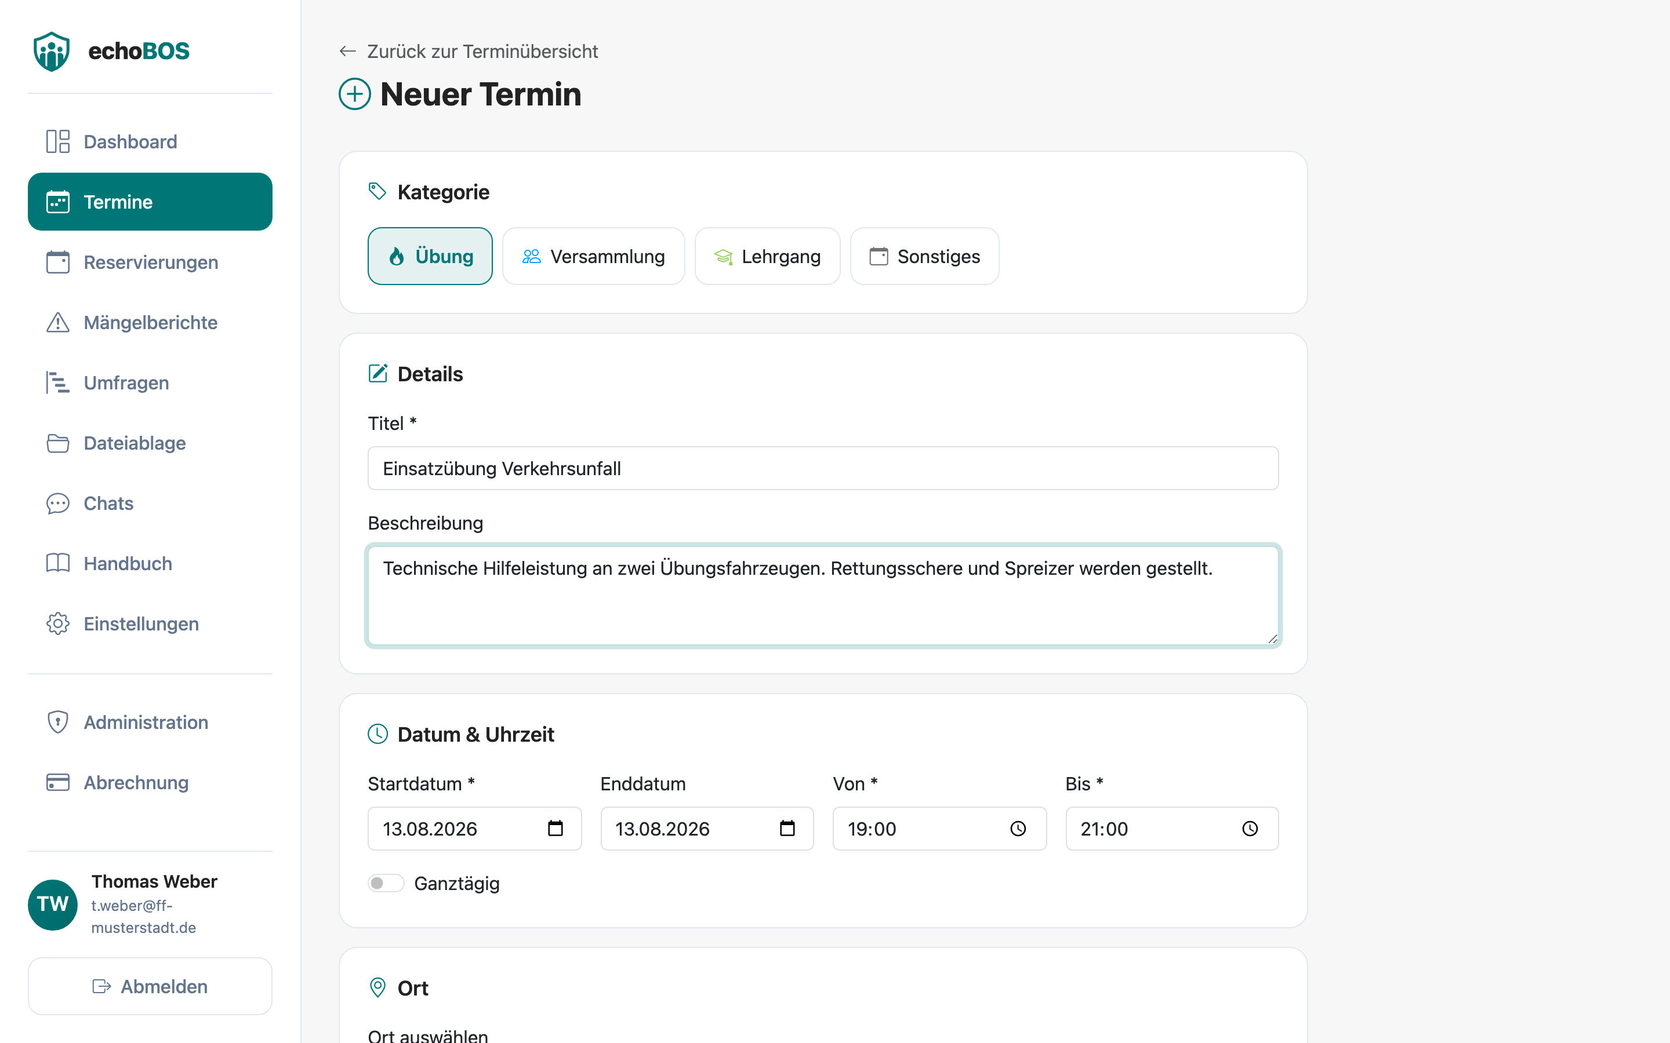1670x1043 pixels.
Task: Click the Umfragen chart icon
Action: tap(58, 382)
